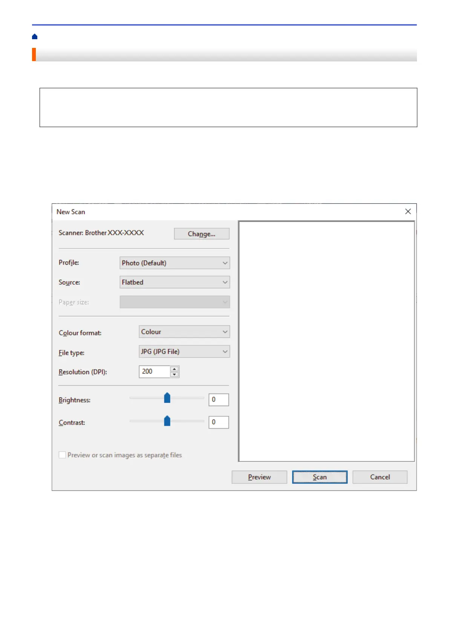Click the Contrast slider handle
The height and width of the screenshot is (635, 449).
click(167, 421)
